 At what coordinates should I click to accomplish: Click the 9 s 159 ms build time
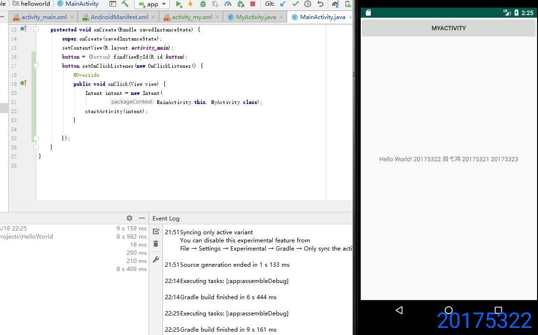click(131, 228)
